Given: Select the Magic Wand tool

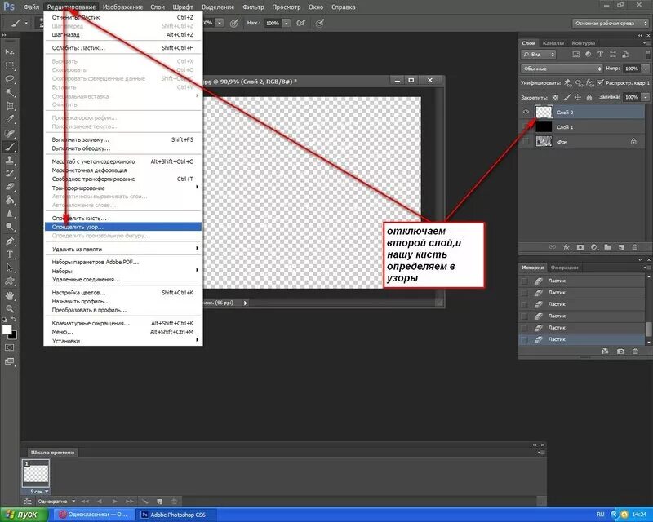Looking at the screenshot, I should [10, 92].
